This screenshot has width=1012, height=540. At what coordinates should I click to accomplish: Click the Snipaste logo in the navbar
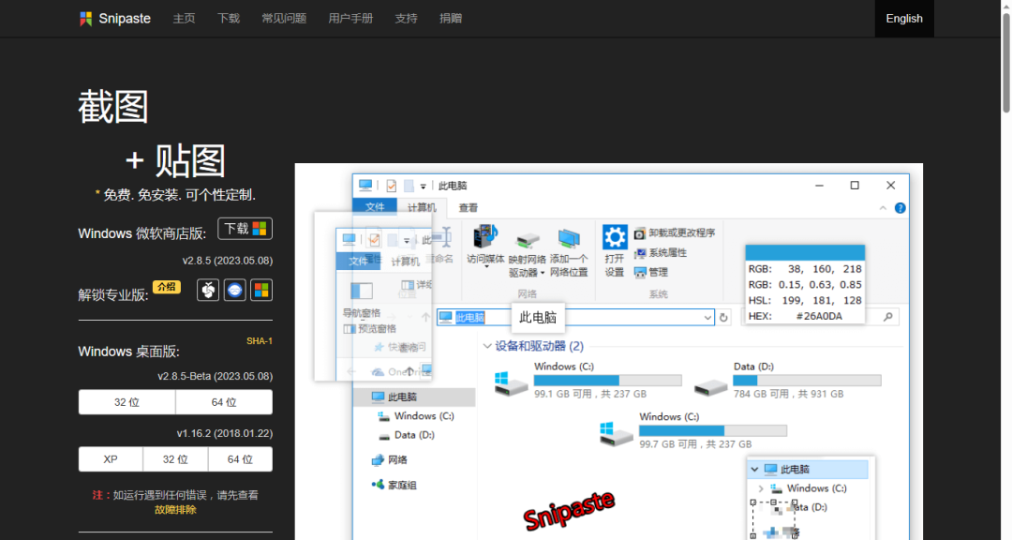[115, 19]
